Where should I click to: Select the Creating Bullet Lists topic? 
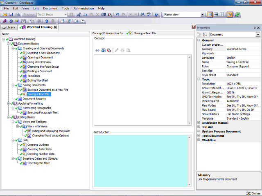tap(39, 149)
